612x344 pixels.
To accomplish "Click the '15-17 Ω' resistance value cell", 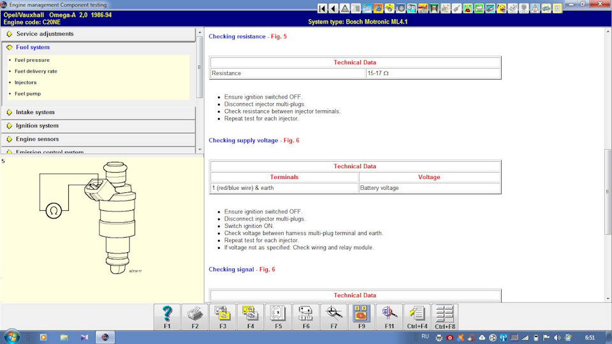I will point(433,73).
